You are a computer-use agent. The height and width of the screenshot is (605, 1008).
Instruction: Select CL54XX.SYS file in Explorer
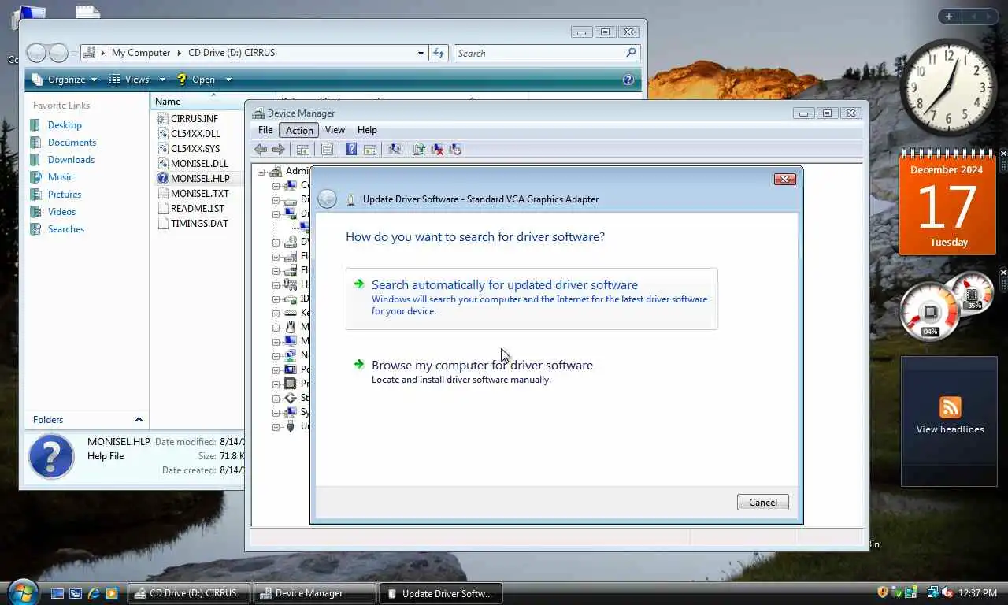click(x=195, y=149)
